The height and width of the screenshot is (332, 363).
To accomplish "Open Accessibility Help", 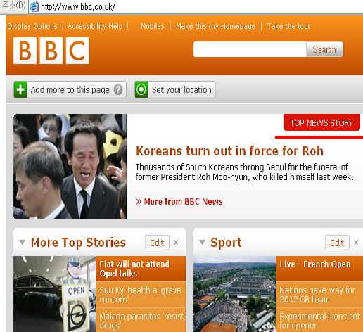I will click(95, 26).
